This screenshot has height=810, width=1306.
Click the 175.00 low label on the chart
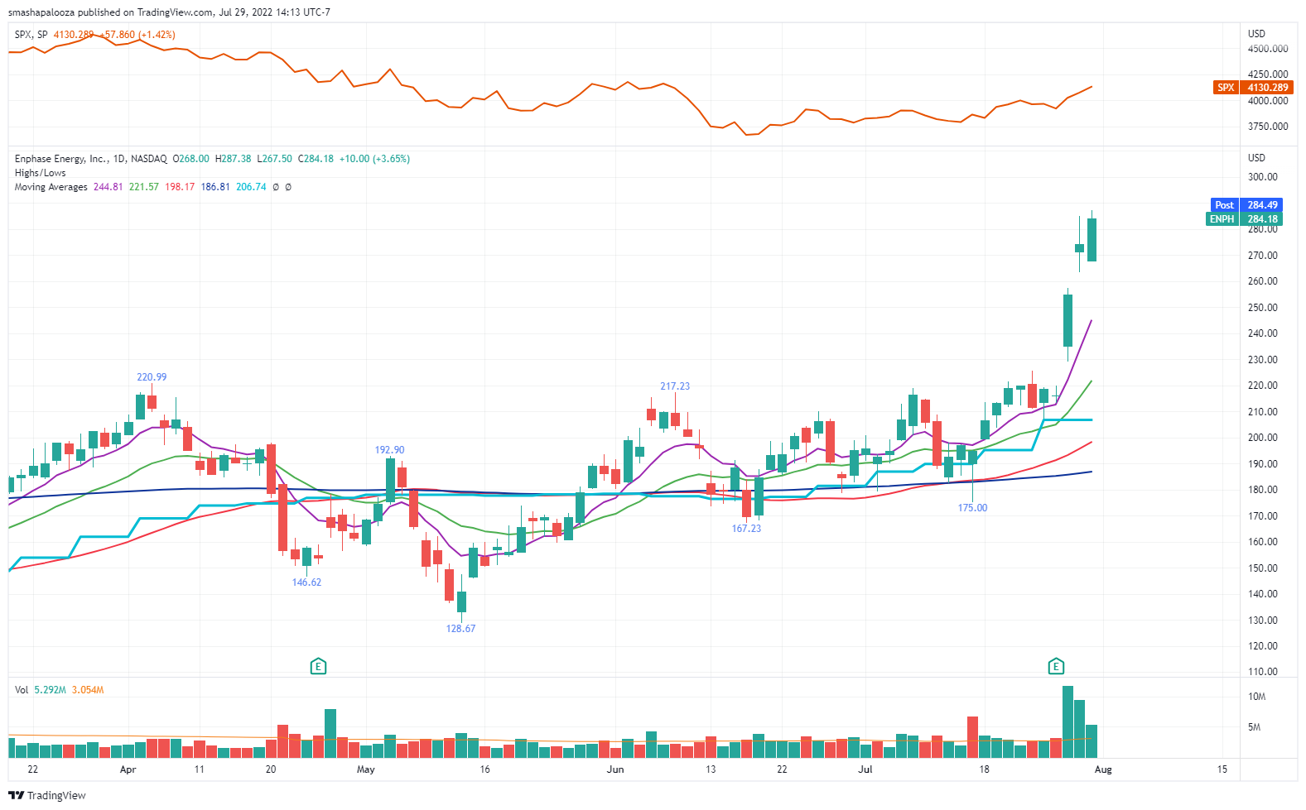(973, 508)
